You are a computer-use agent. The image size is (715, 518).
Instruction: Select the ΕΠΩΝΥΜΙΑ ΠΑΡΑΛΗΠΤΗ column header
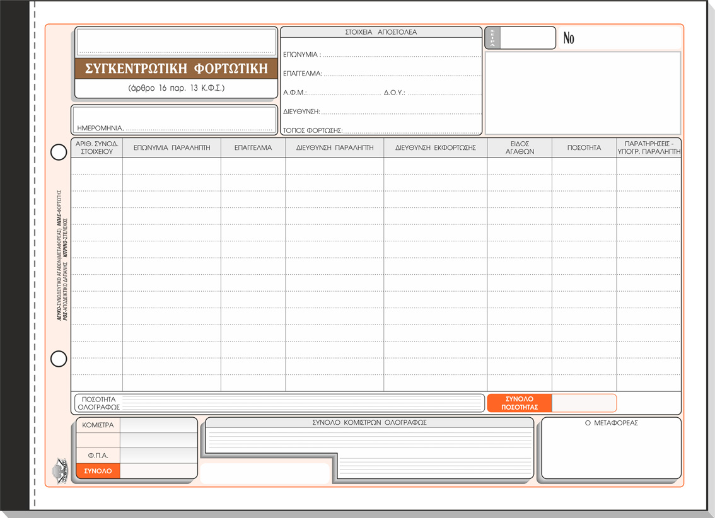pyautogui.click(x=171, y=148)
